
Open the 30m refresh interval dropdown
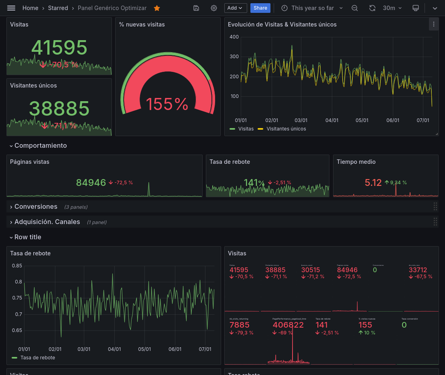click(x=392, y=8)
